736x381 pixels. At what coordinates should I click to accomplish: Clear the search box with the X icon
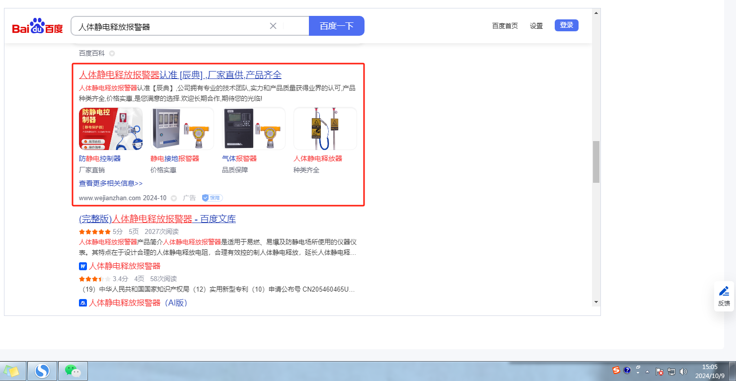coord(273,26)
